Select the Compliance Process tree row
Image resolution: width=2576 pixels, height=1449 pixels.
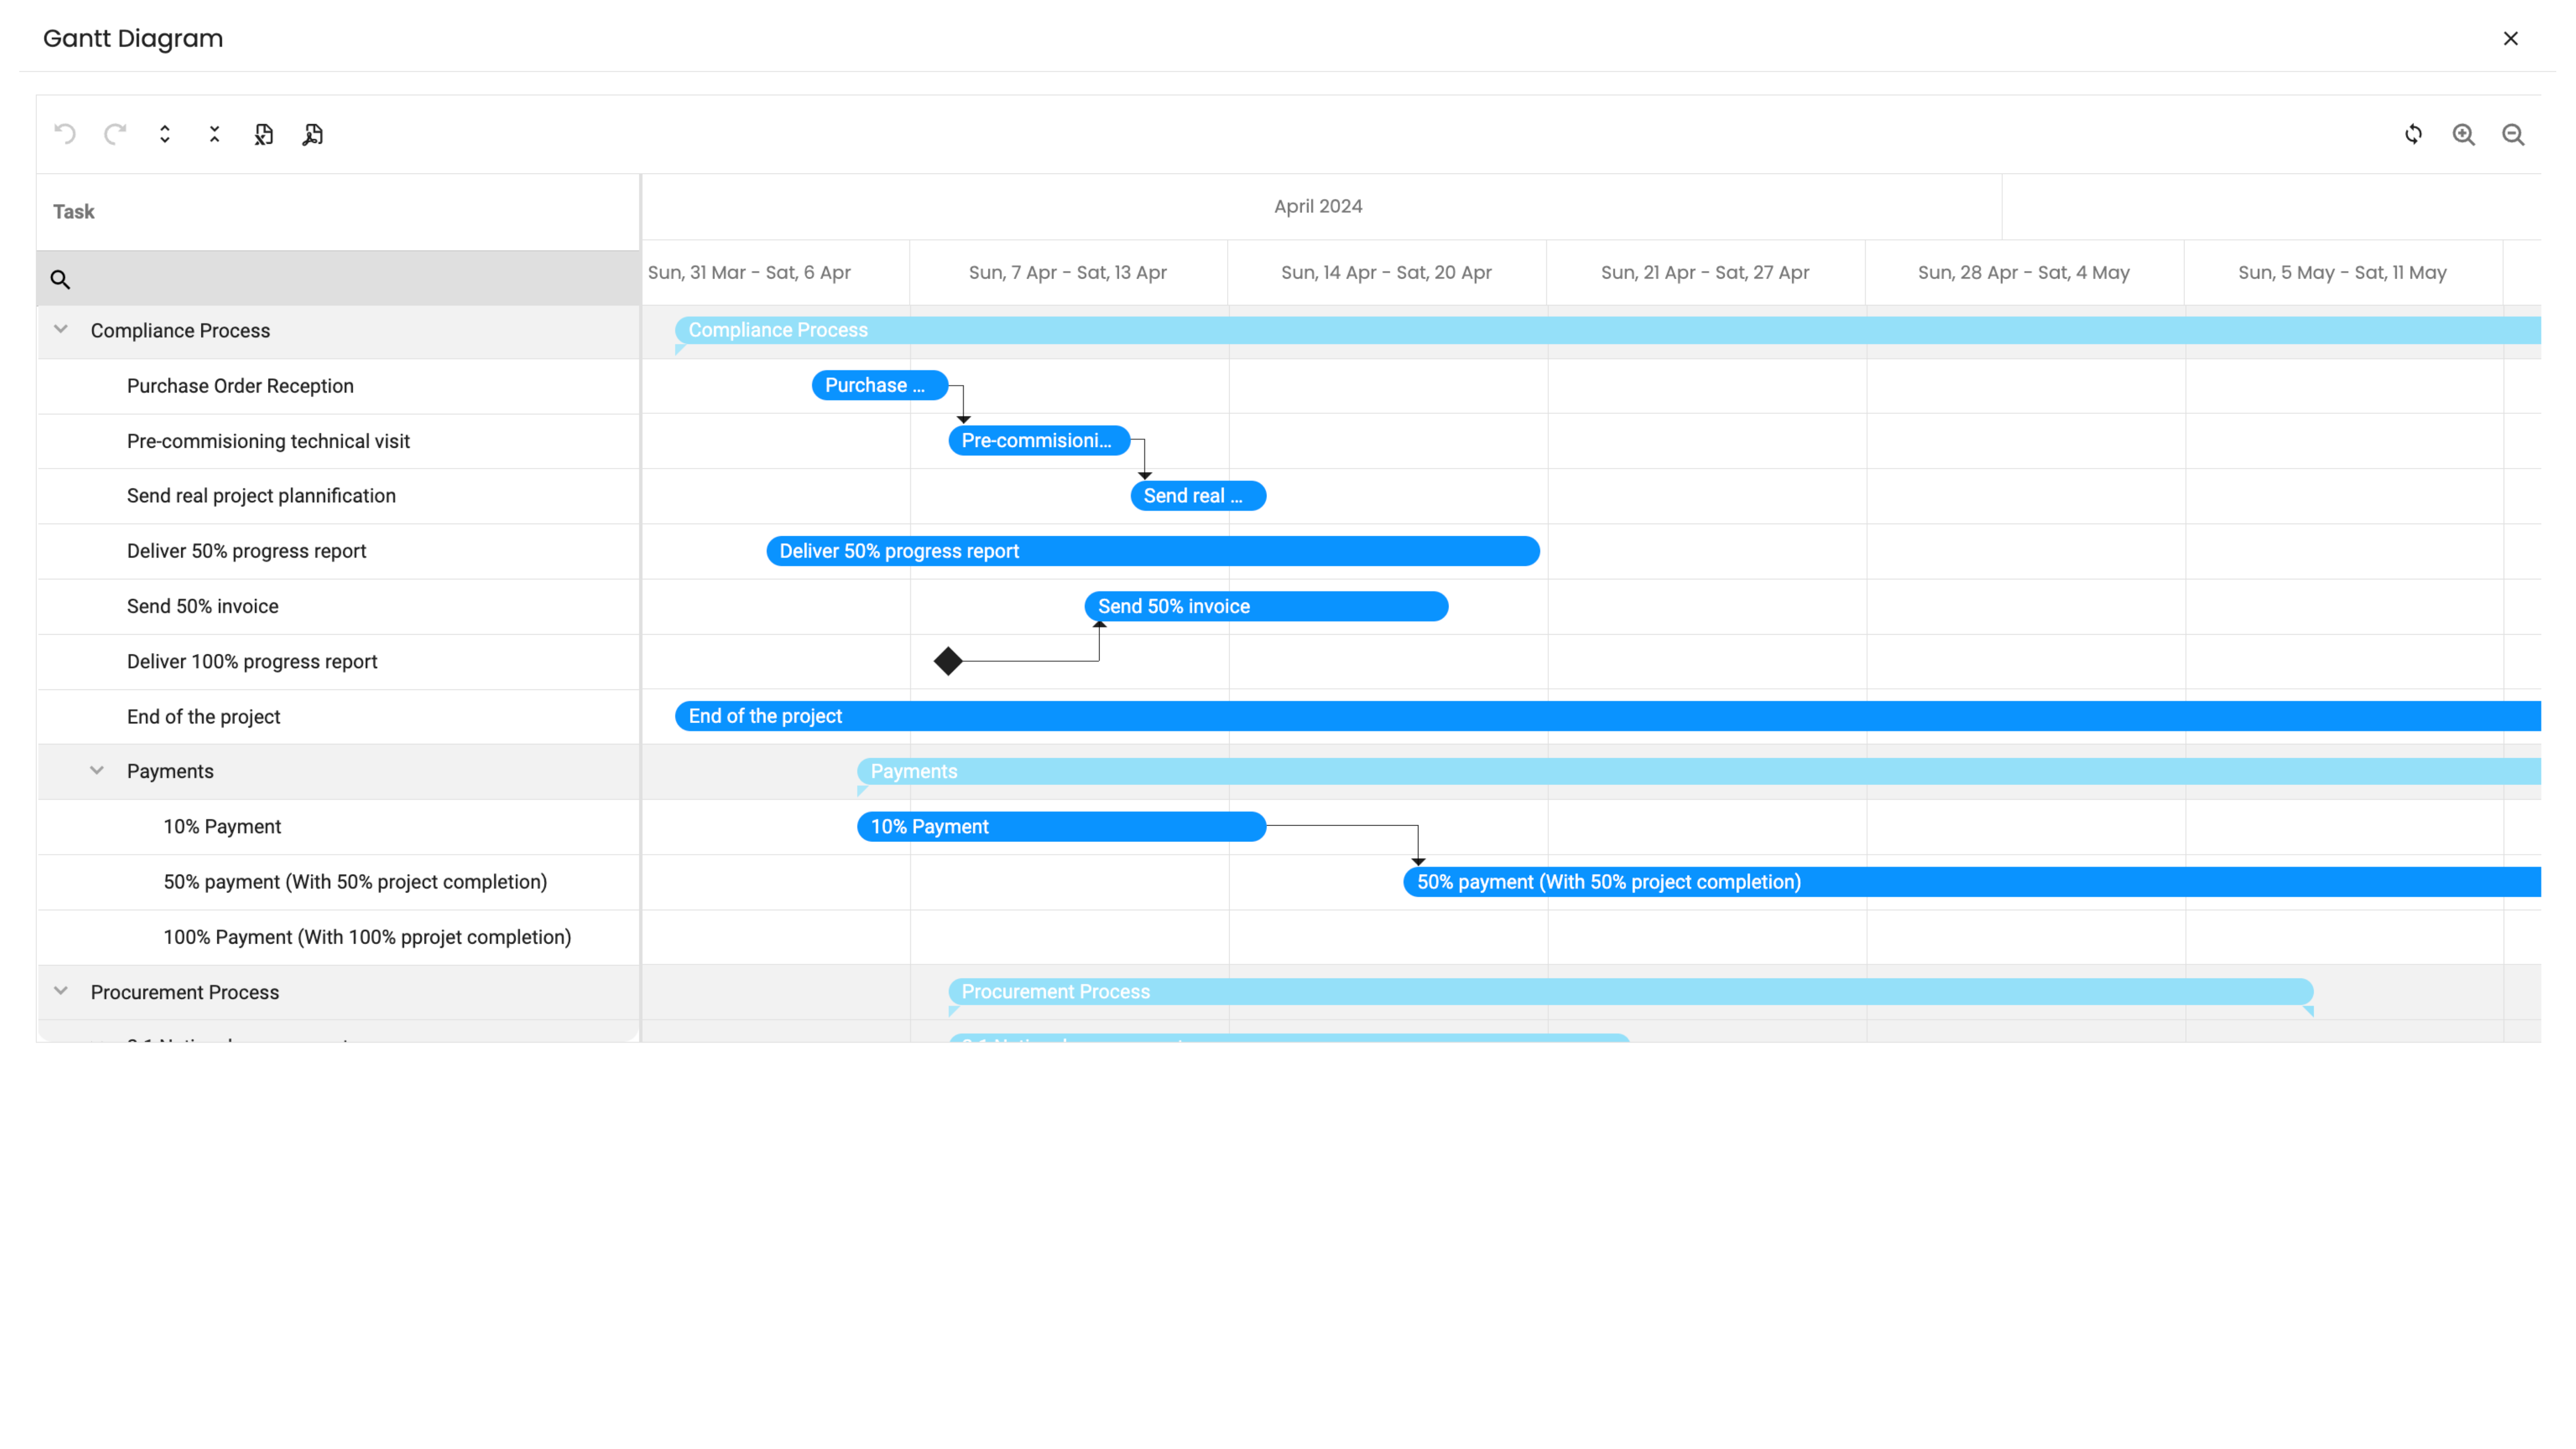[x=338, y=331]
